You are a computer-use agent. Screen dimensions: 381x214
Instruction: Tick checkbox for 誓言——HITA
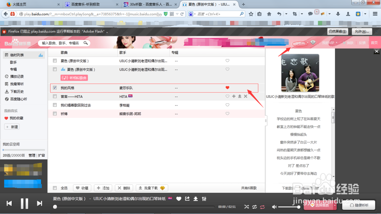[55, 96]
